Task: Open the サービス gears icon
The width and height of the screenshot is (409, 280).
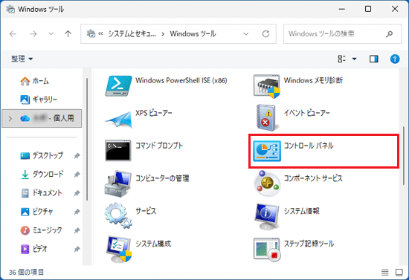Action: point(118,215)
